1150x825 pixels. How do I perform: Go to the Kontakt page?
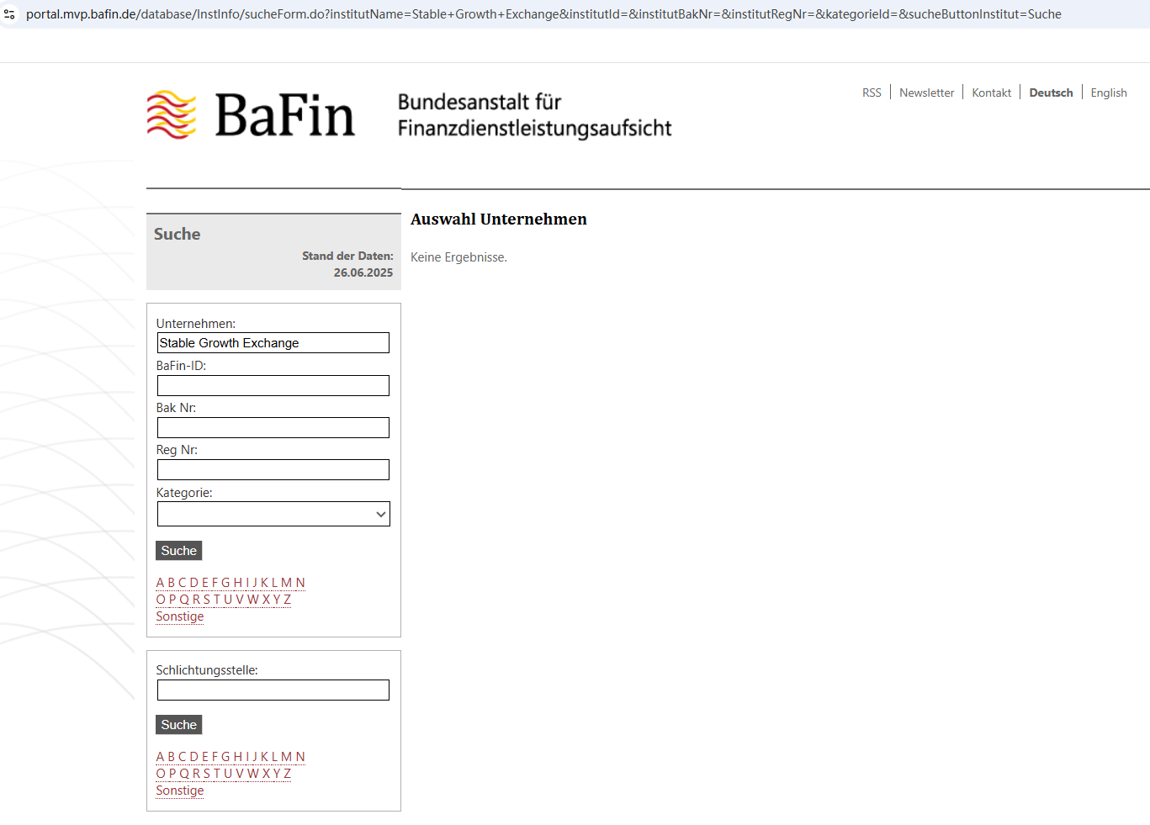992,93
